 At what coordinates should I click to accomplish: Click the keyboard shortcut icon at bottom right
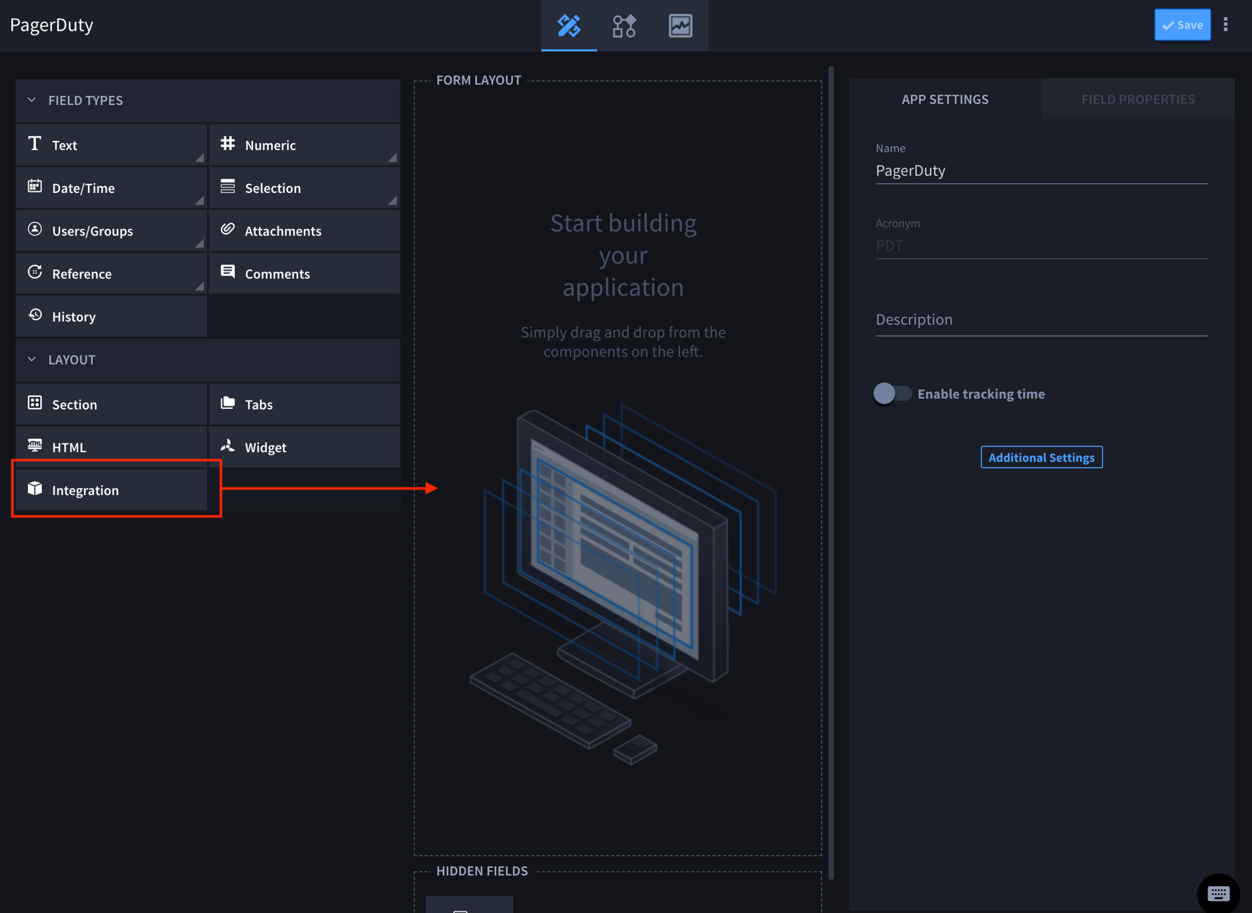1217,893
